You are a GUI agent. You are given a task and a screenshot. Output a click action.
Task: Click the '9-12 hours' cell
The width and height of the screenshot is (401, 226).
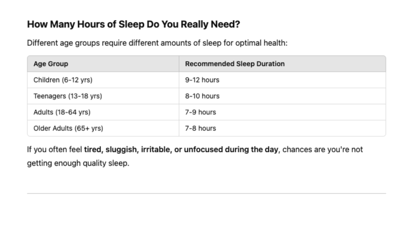click(282, 80)
